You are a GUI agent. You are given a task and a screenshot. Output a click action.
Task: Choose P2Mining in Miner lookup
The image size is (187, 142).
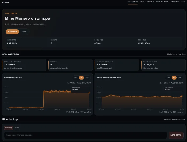point(9,128)
